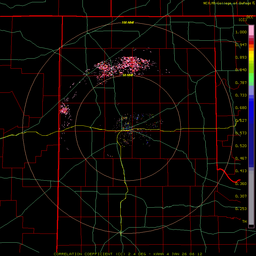Pick the light pink color bar segment
The width and height of the screenshot is (256, 256).
[251, 30]
